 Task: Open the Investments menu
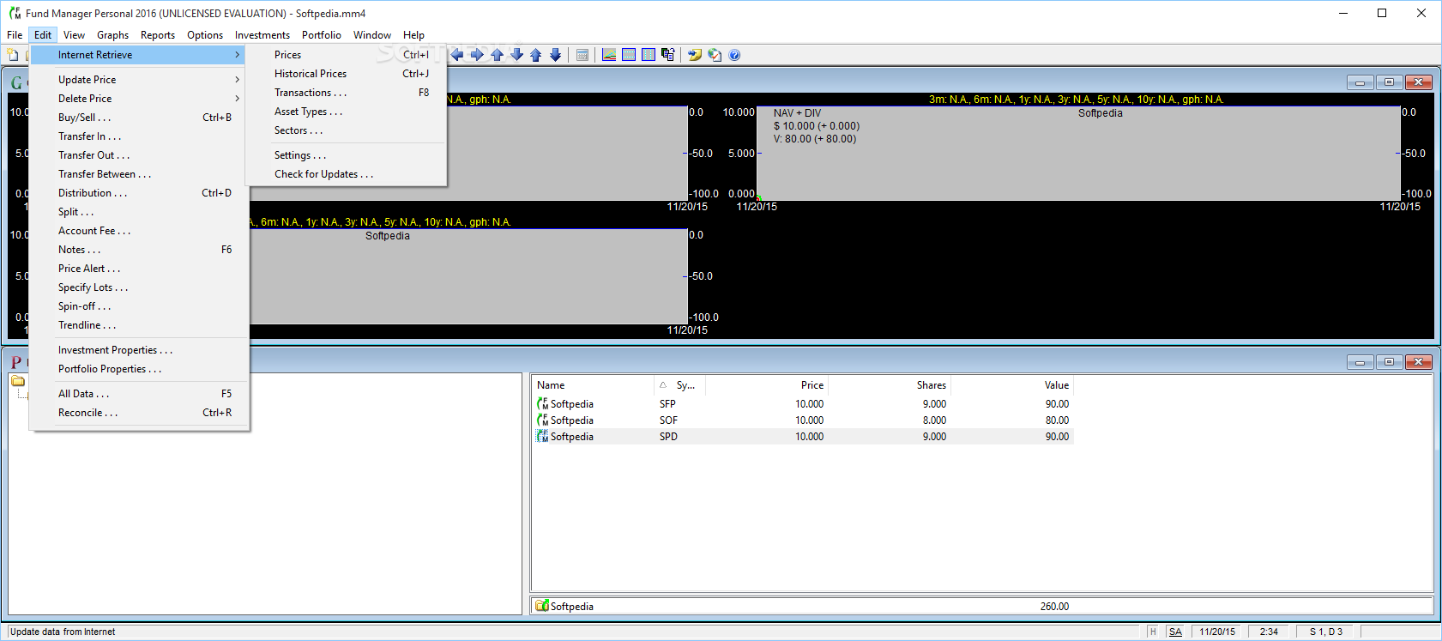[x=262, y=35]
